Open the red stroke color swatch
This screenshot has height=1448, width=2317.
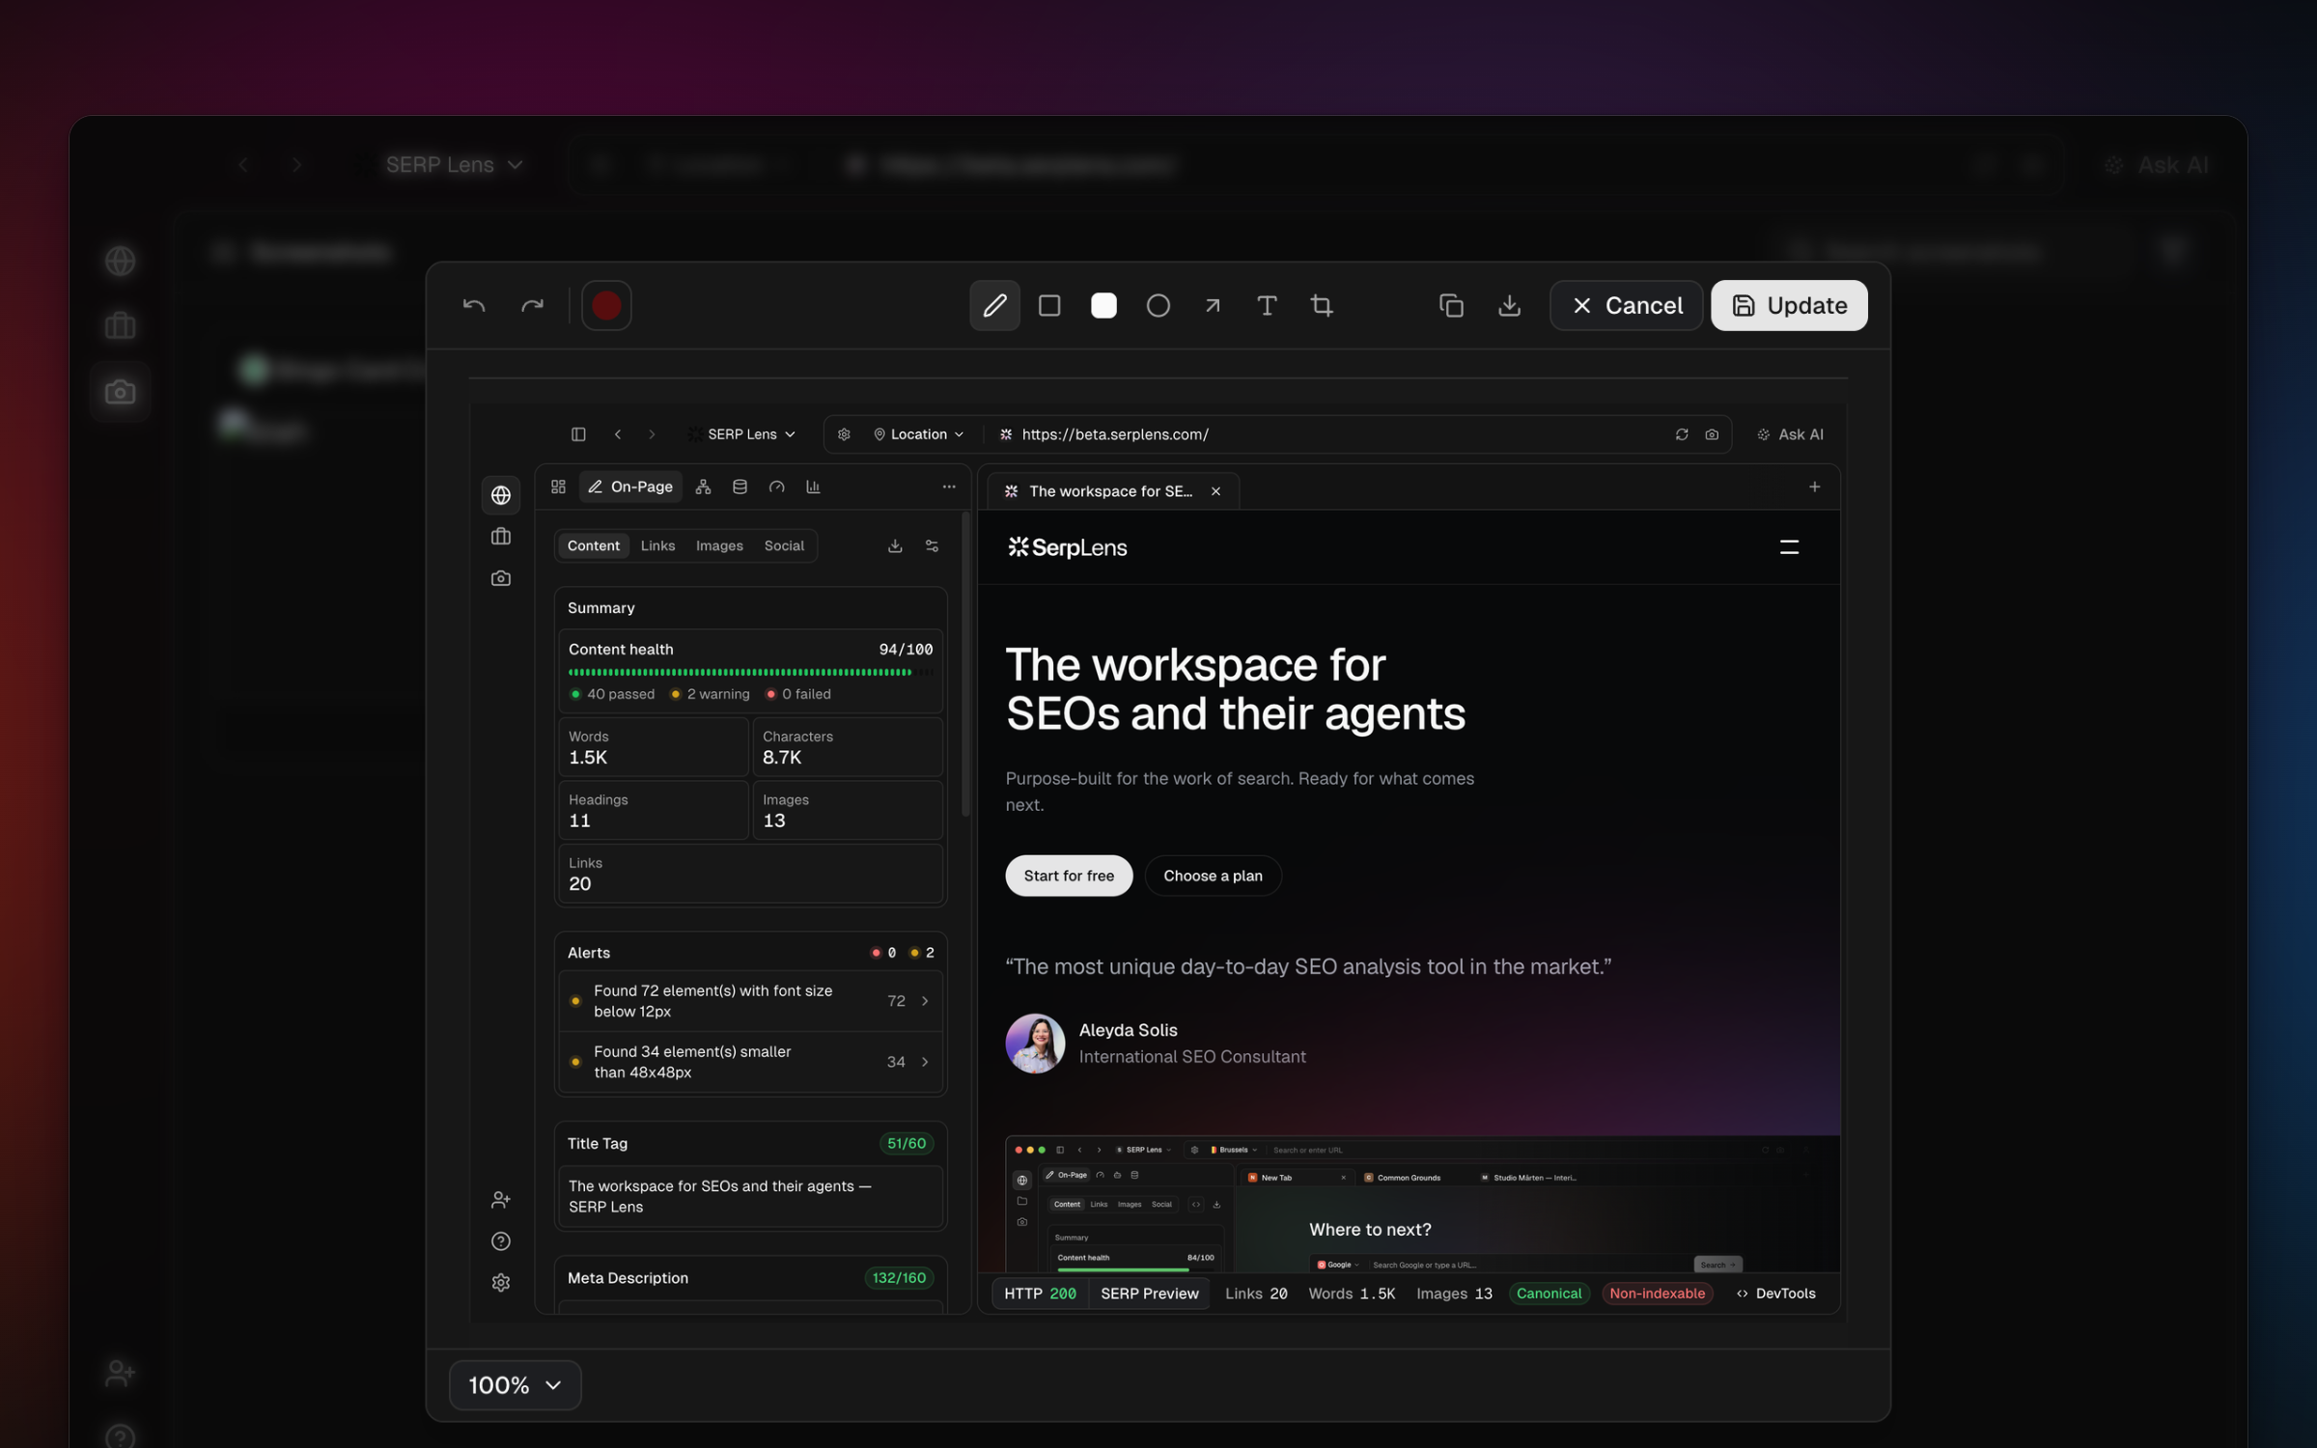pos(606,306)
